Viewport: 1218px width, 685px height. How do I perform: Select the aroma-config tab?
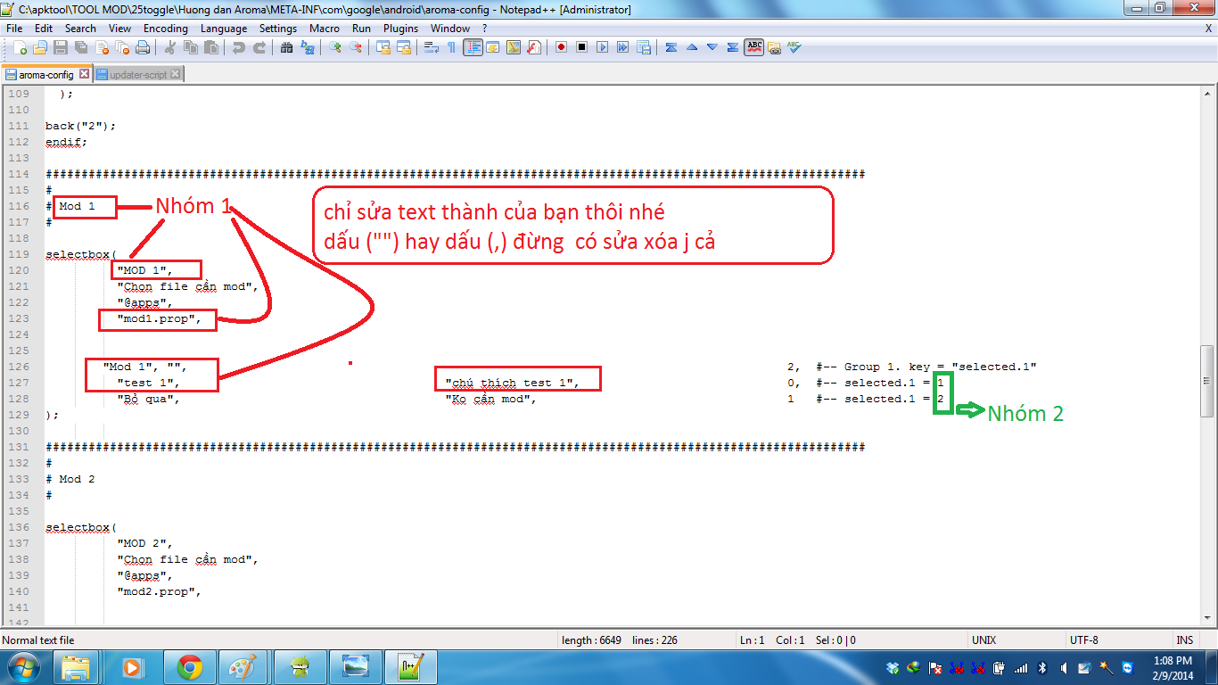45,75
